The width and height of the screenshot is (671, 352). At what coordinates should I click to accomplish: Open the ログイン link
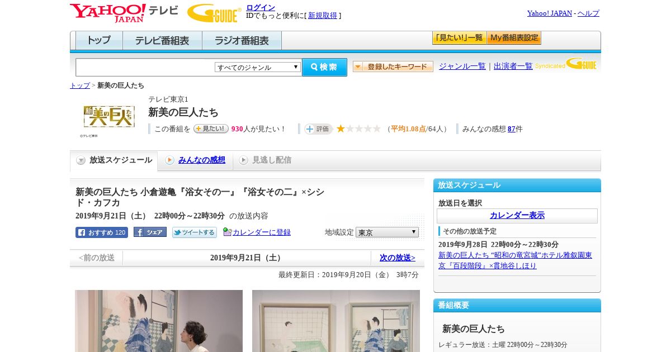(x=261, y=7)
